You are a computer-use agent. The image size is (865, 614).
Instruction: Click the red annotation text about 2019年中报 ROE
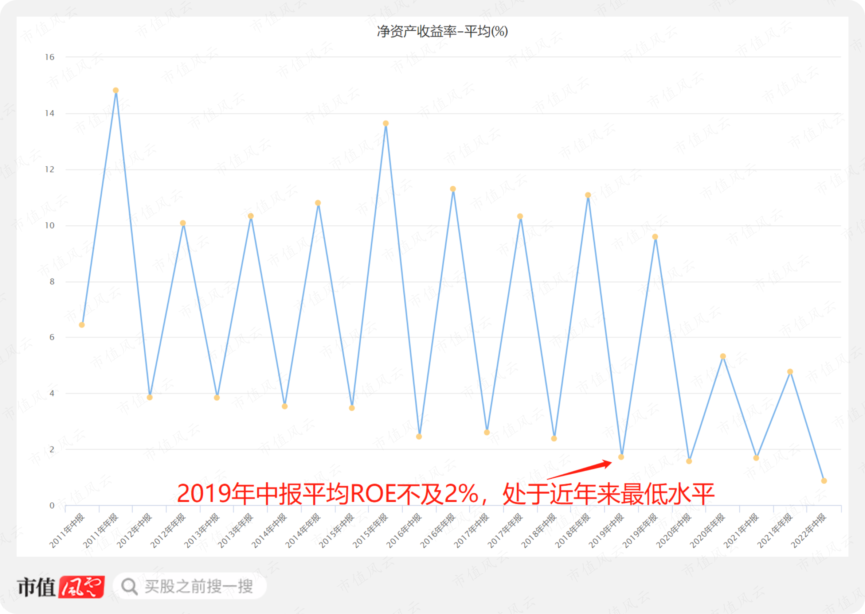446,494
